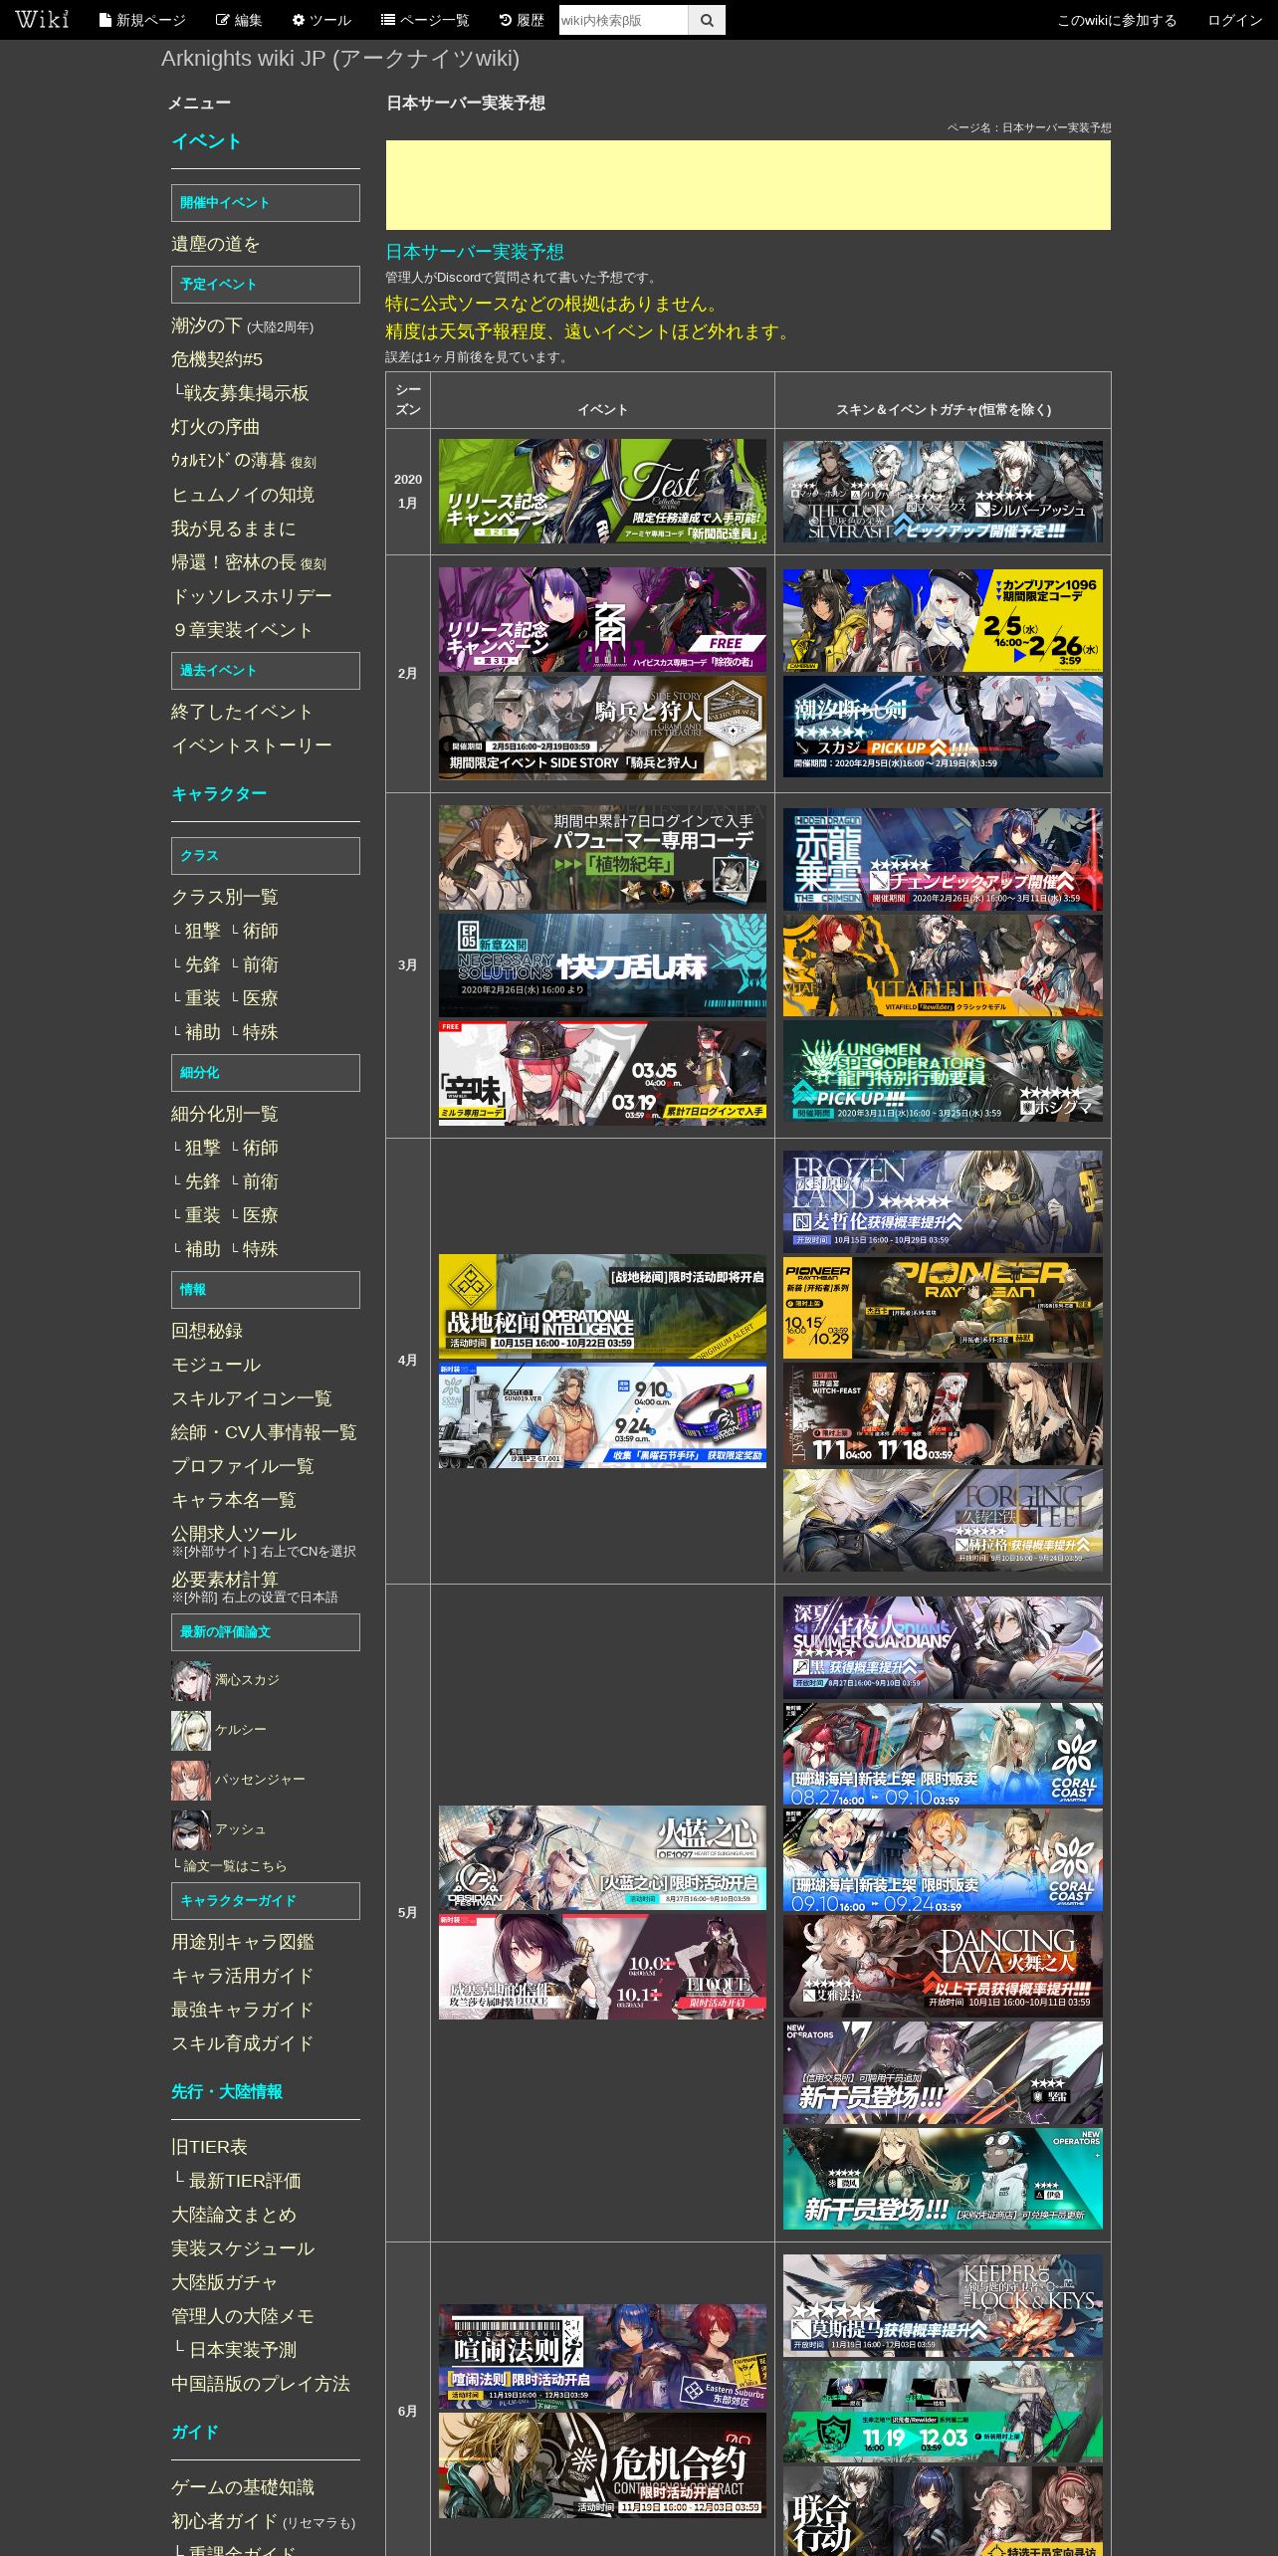Open 灯火の序曲 event link
This screenshot has height=2556, width=1278.
[215, 427]
